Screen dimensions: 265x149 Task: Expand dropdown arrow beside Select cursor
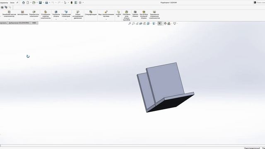68,2
